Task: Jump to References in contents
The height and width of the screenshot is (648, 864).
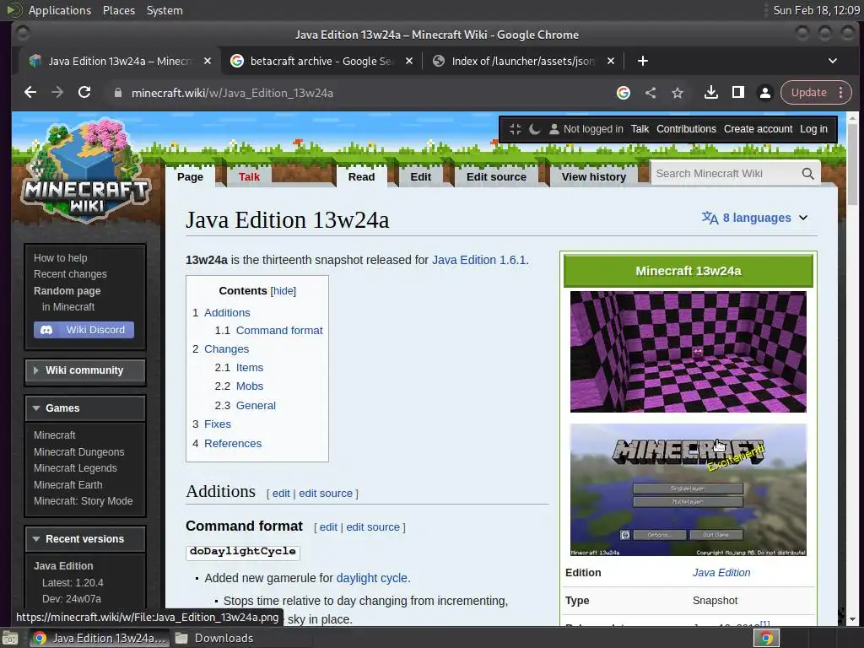Action: [x=233, y=444]
